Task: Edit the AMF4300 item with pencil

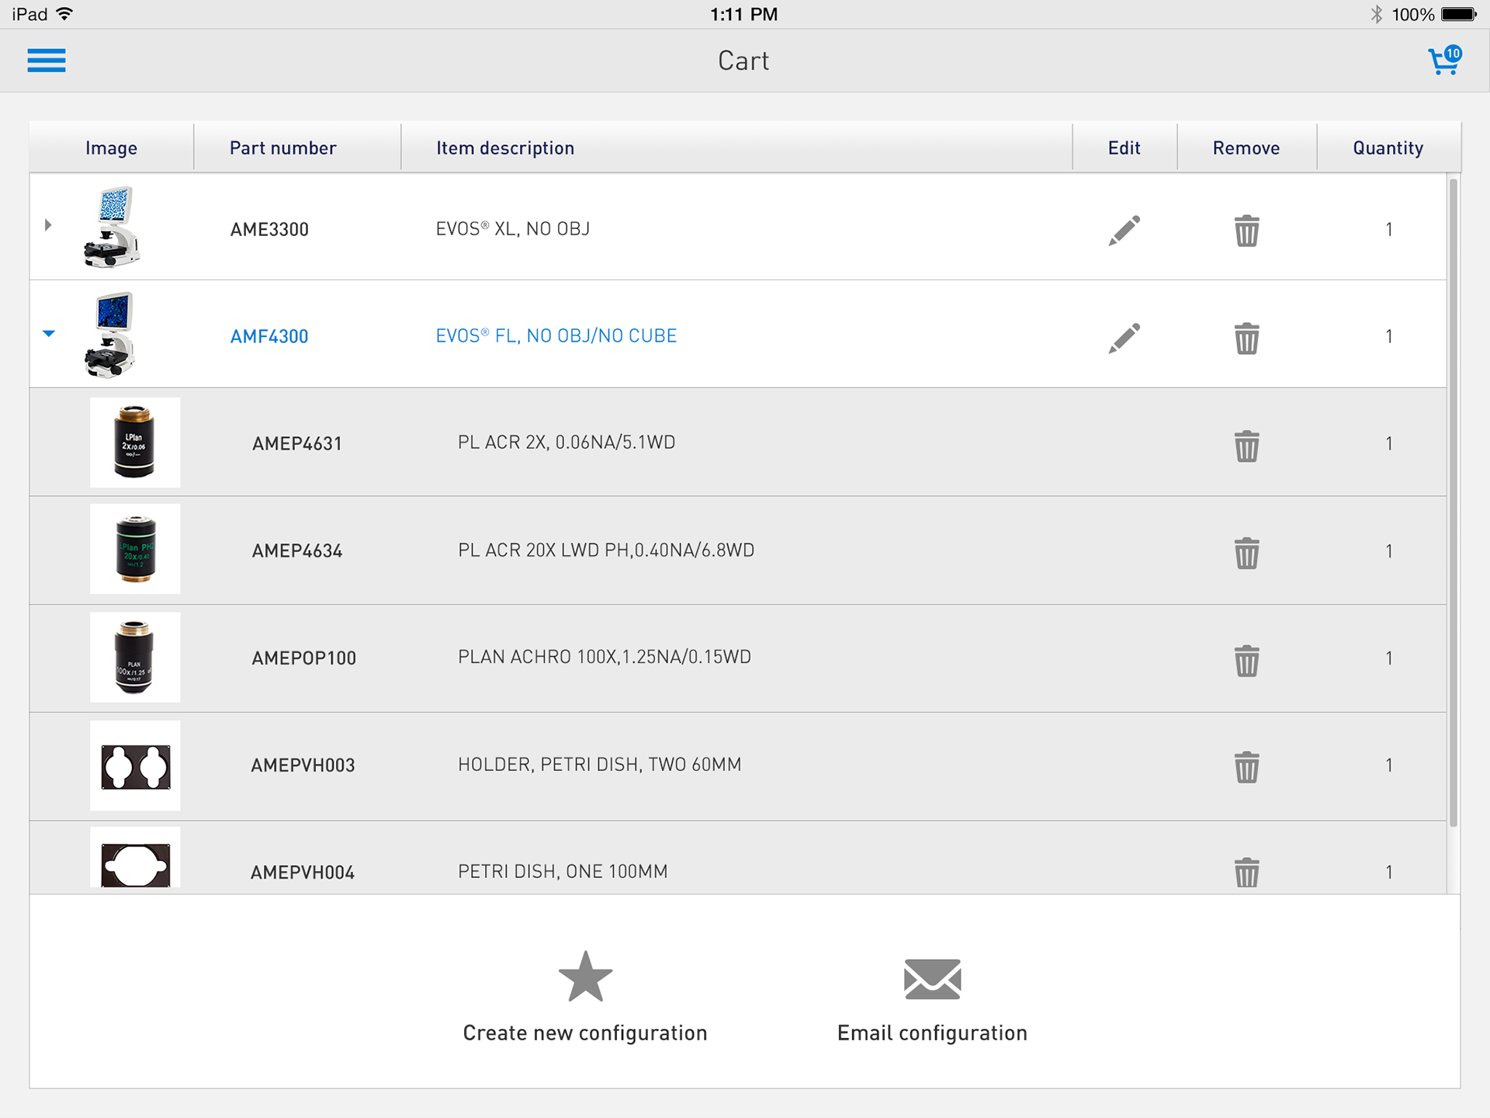Action: tap(1124, 337)
